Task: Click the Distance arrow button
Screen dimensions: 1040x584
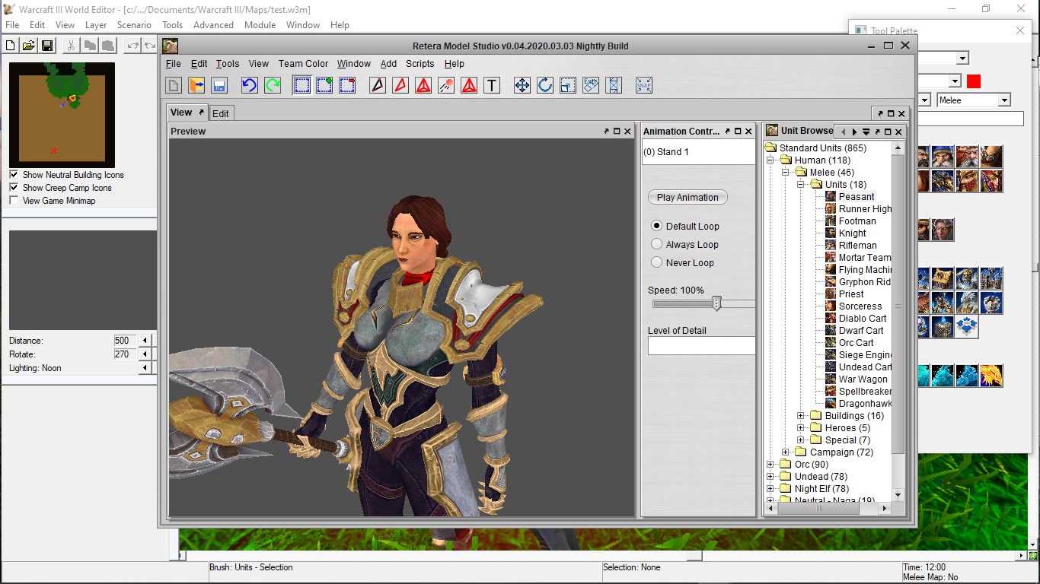Action: [x=145, y=341]
